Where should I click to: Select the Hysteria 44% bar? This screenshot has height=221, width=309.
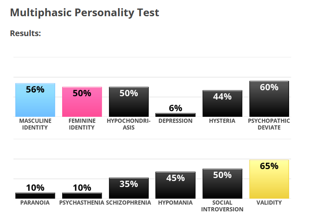pyautogui.click(x=222, y=103)
